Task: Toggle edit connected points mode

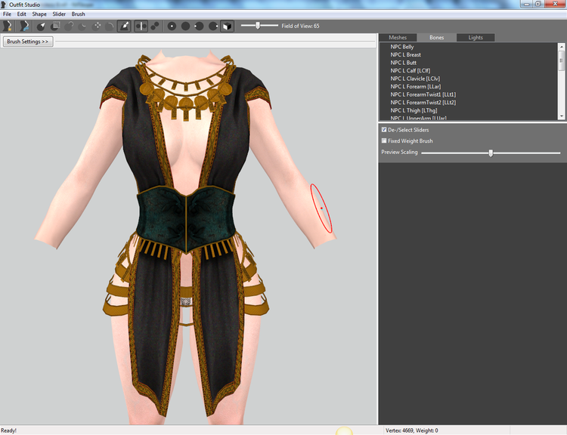Action: (x=155, y=26)
